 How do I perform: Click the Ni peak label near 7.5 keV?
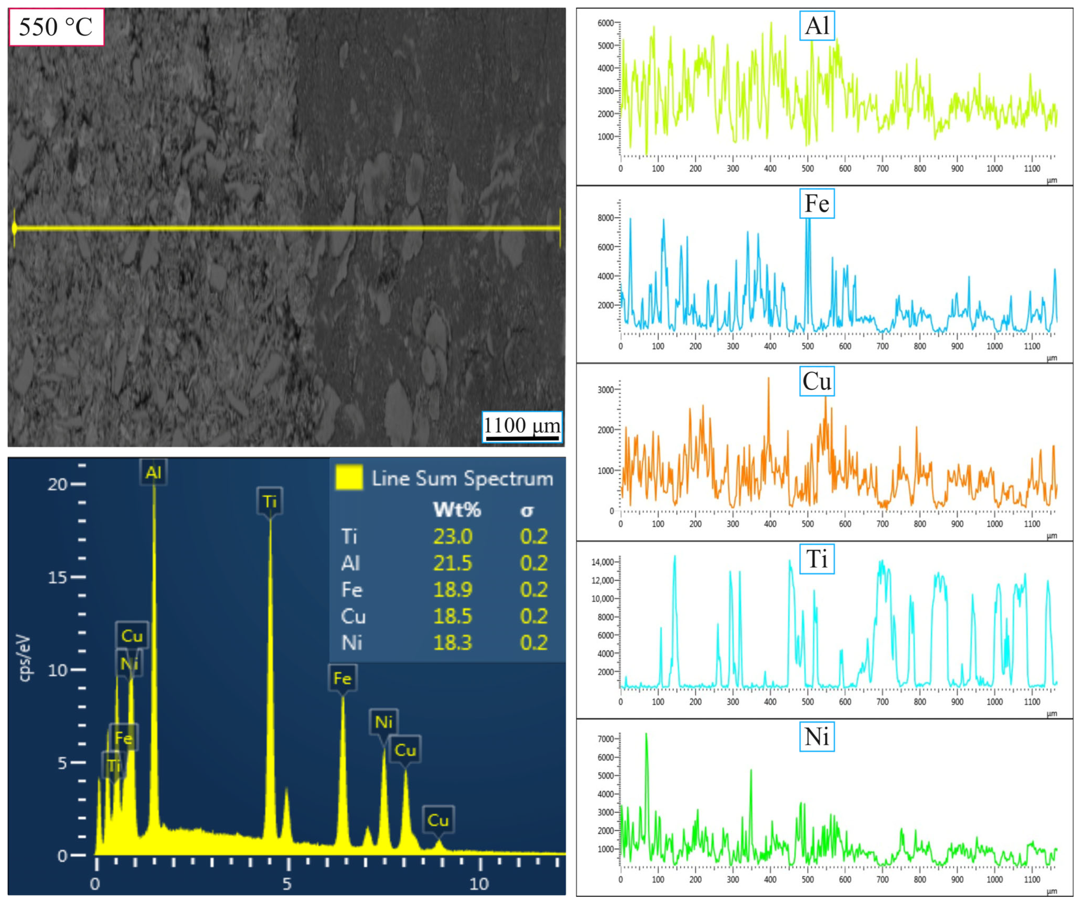pyautogui.click(x=384, y=722)
